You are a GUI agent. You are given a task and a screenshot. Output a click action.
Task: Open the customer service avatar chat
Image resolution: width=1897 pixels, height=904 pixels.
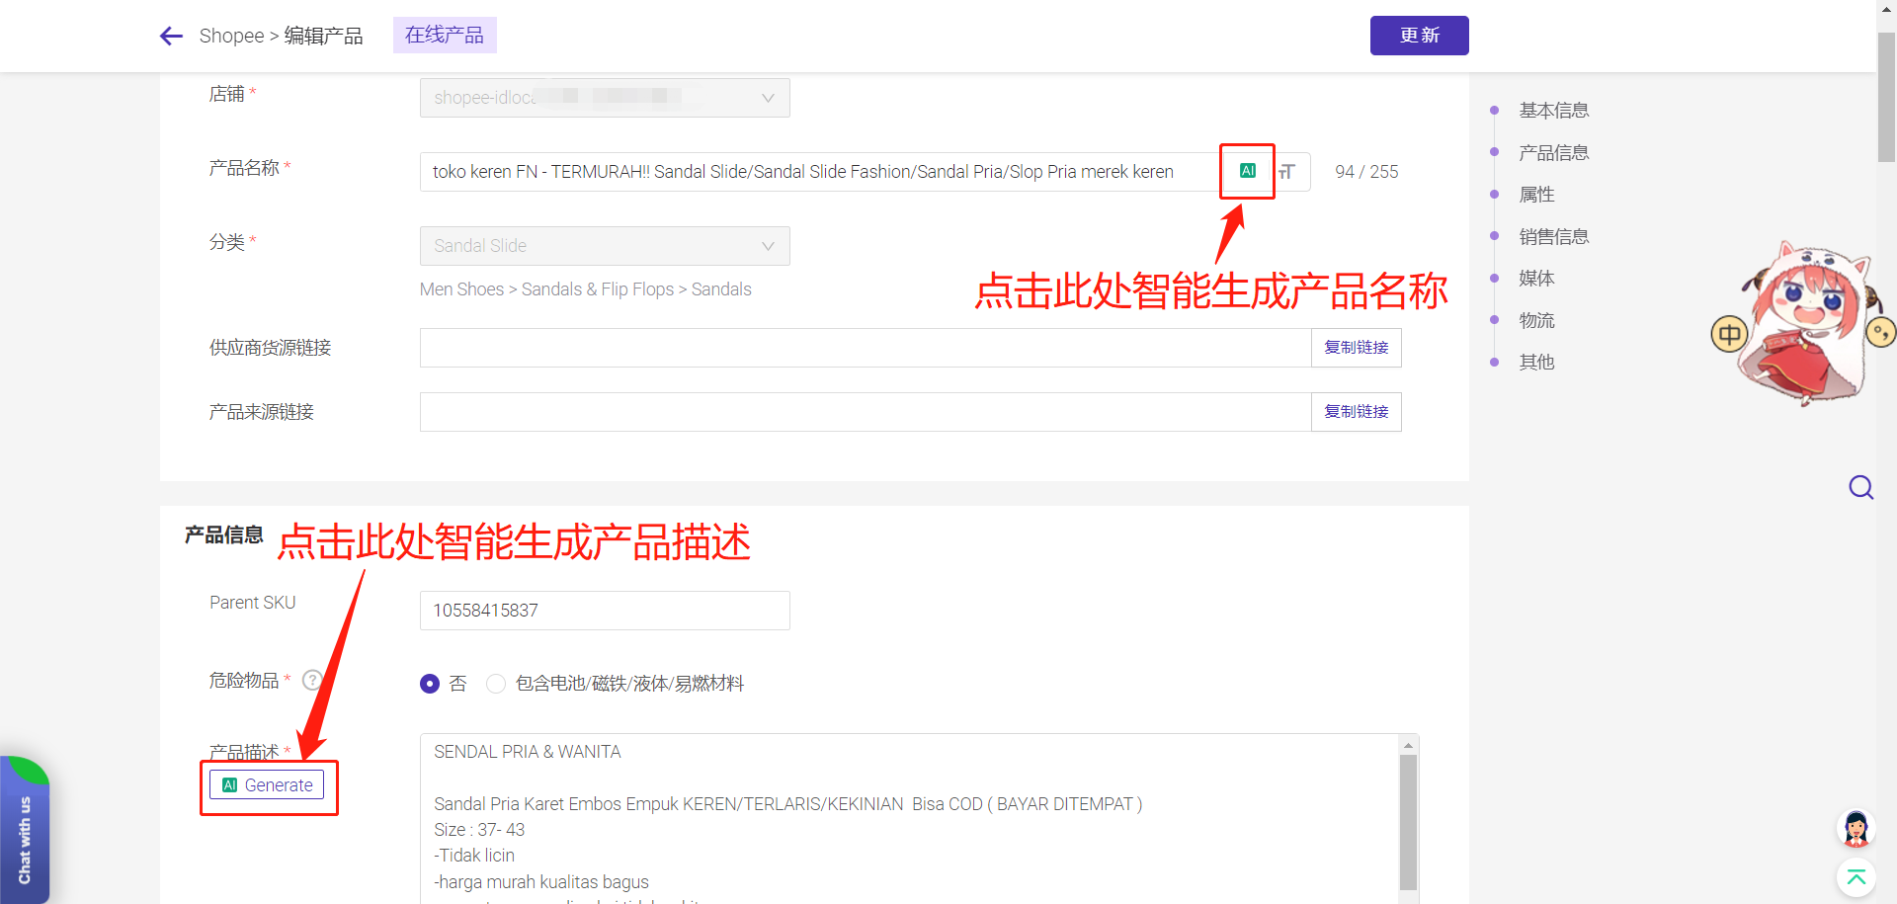[x=1855, y=829]
